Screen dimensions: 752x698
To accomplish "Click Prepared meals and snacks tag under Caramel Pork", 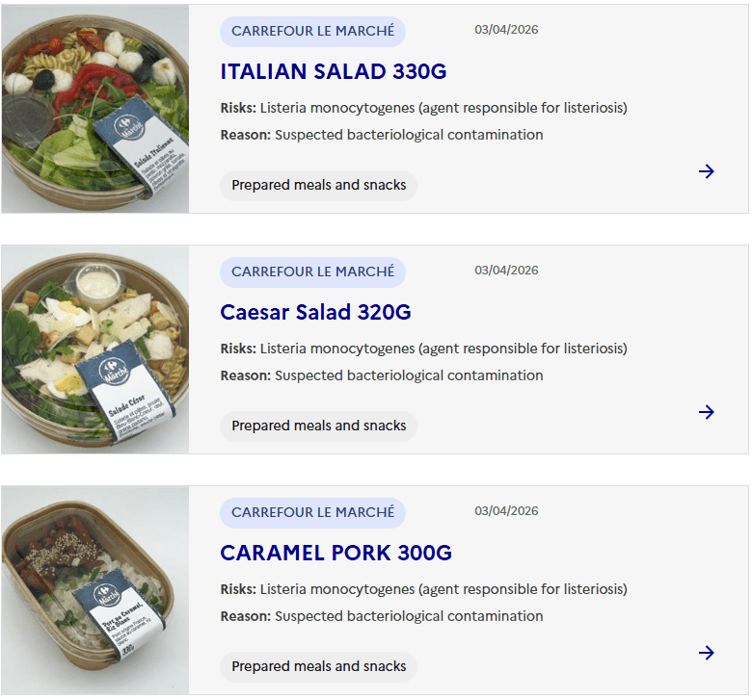I will 318,666.
